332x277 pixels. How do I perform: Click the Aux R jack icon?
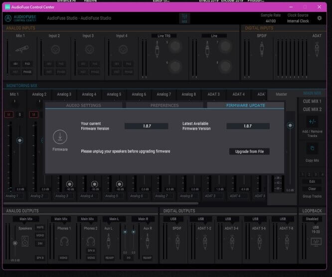[x=148, y=241]
